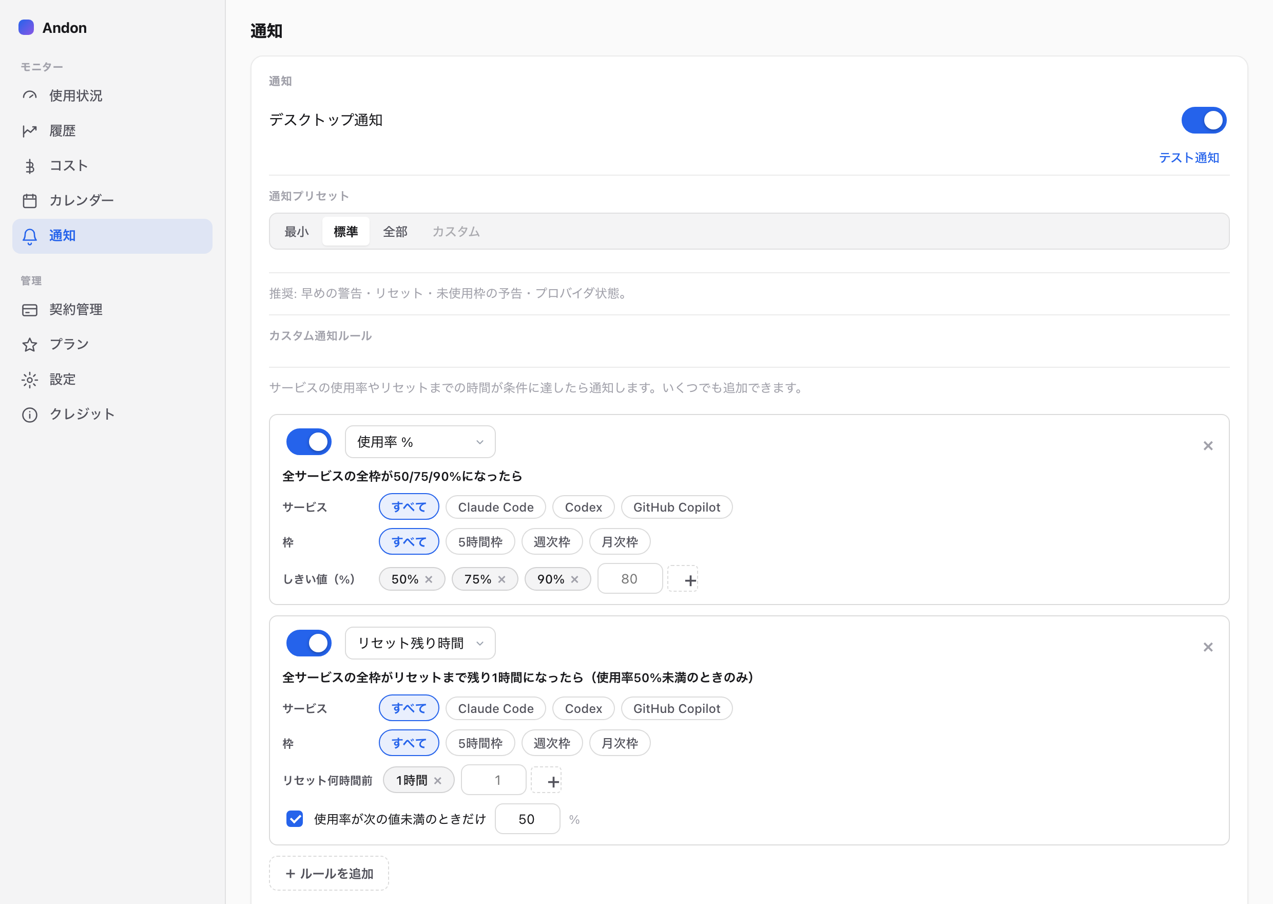Open the リセット残り時間 rule type dropdown

(420, 644)
